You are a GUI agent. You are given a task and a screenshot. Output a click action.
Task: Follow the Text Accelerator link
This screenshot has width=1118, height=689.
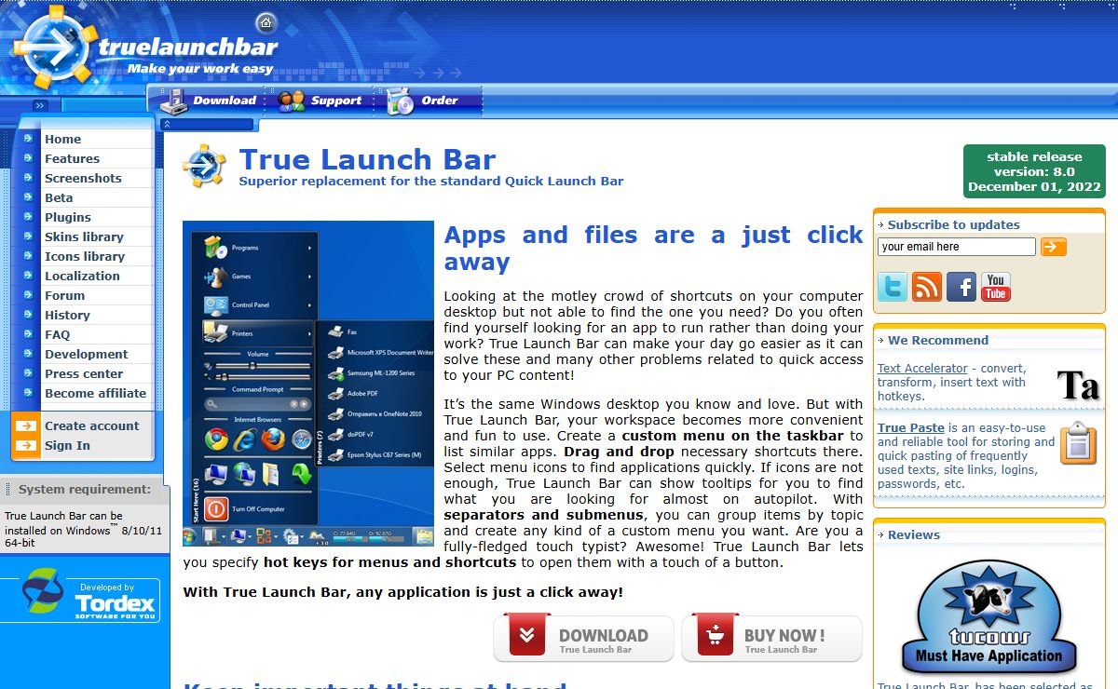922,368
